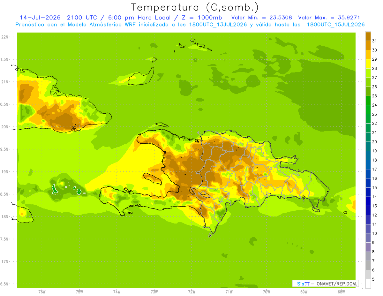Click latitude label "19N"
Screen dimensions: 383x296
[5, 172]
